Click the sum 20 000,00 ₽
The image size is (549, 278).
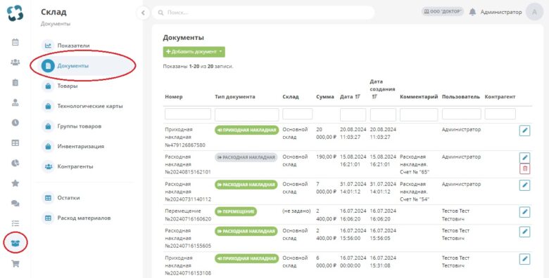pyautogui.click(x=326, y=133)
